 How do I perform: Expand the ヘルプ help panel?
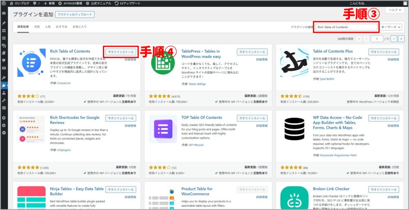click(x=395, y=10)
